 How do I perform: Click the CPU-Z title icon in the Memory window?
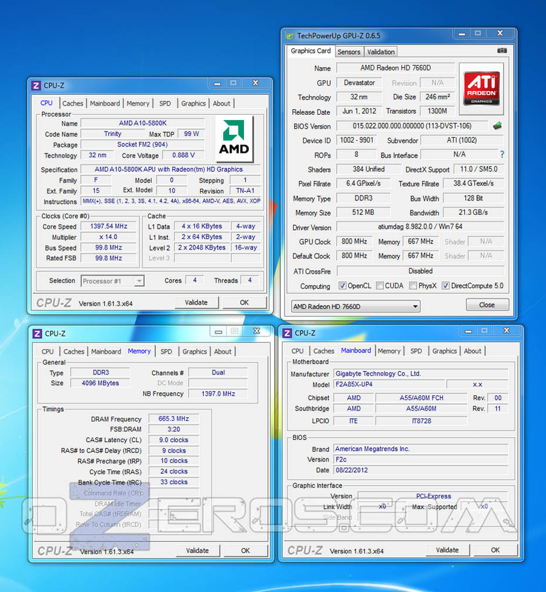[x=38, y=333]
